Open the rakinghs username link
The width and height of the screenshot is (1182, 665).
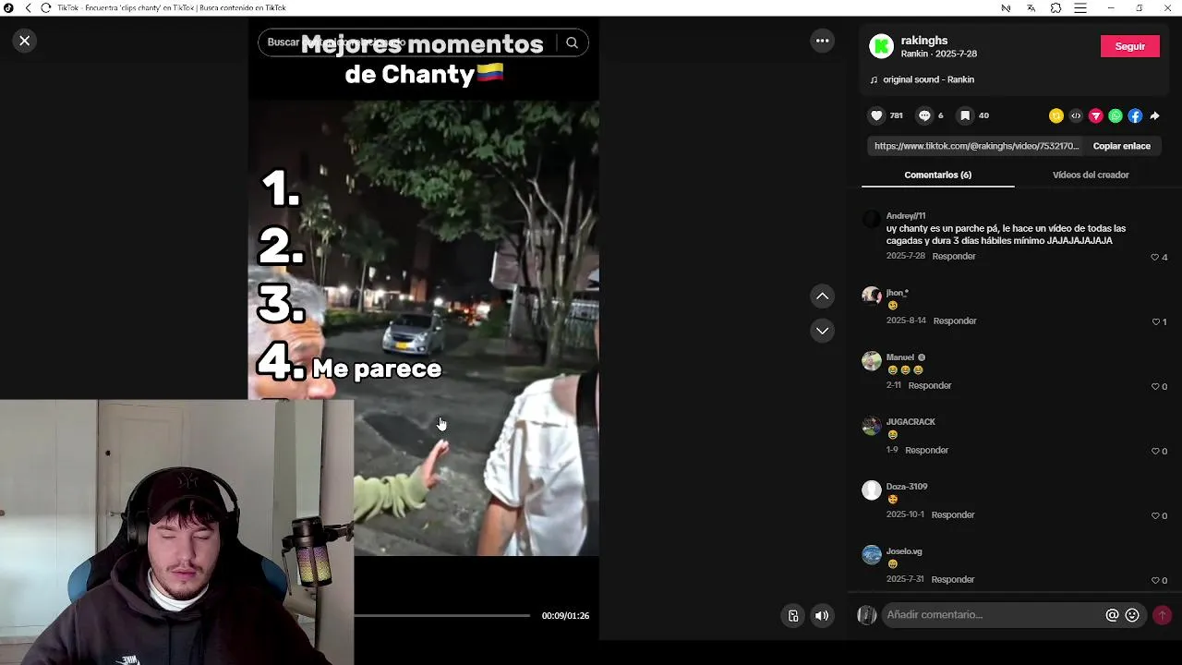pyautogui.click(x=924, y=41)
